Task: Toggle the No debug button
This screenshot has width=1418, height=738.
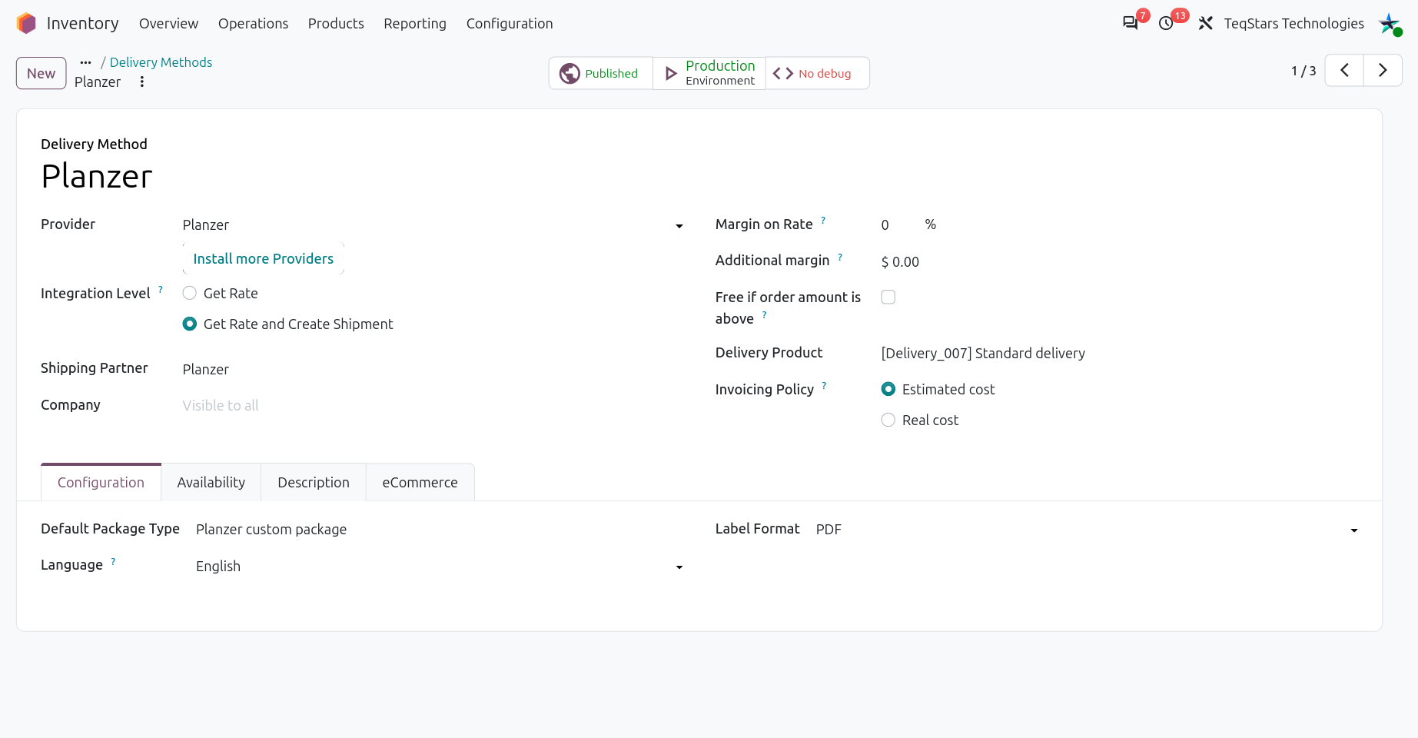Action: [x=817, y=73]
